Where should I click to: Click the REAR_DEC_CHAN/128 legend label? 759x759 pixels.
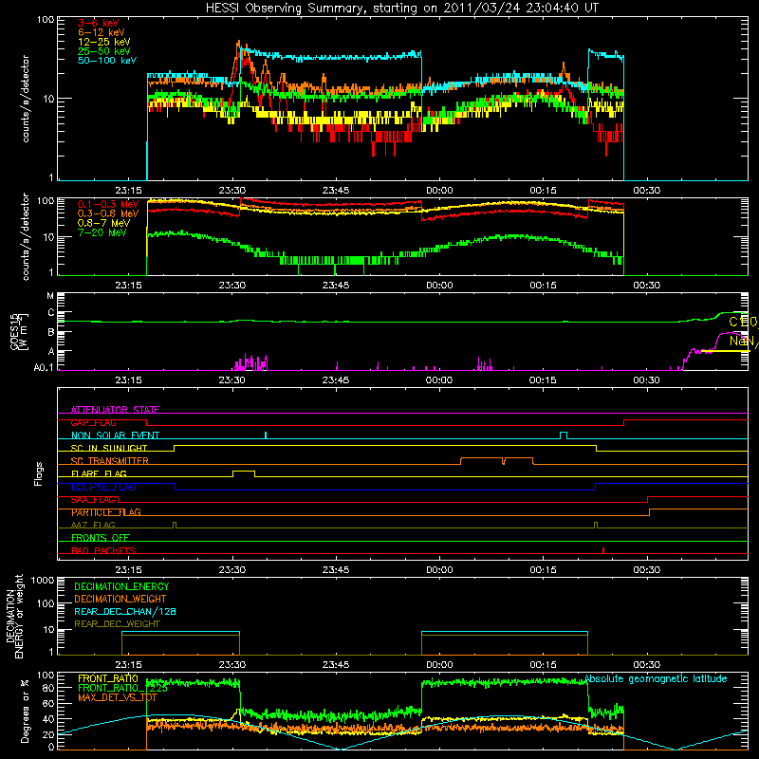125,611
